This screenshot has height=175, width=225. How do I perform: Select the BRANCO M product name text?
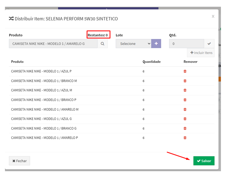(x=44, y=81)
